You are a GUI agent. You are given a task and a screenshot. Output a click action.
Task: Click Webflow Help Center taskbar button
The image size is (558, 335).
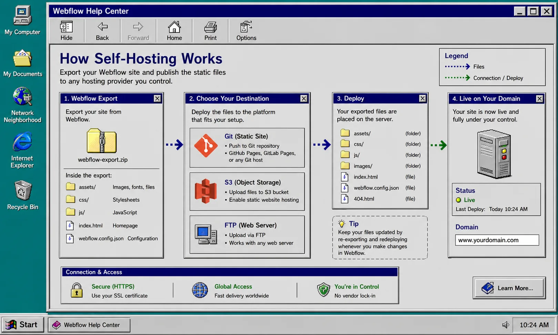click(x=89, y=325)
